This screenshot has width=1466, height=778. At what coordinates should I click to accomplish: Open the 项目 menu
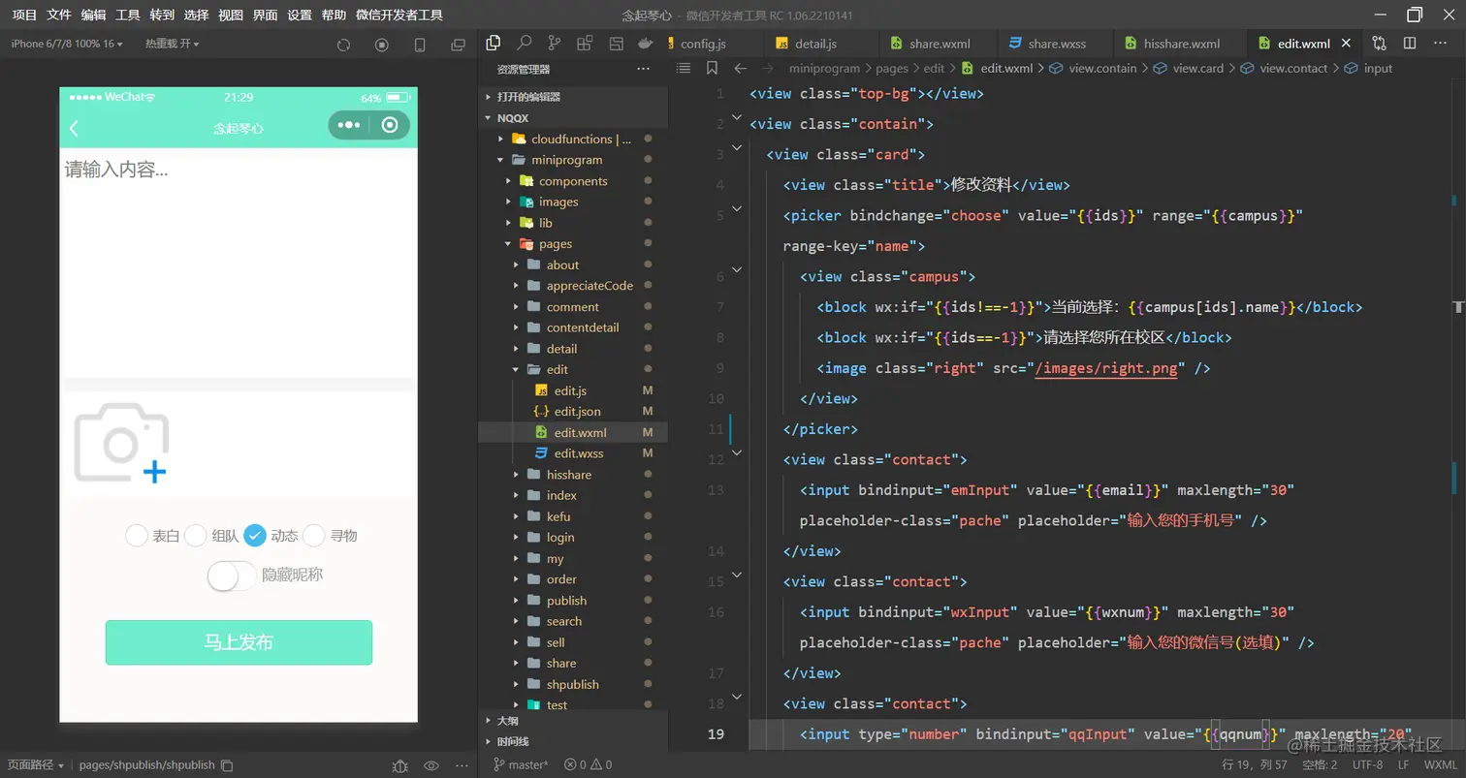tap(24, 15)
